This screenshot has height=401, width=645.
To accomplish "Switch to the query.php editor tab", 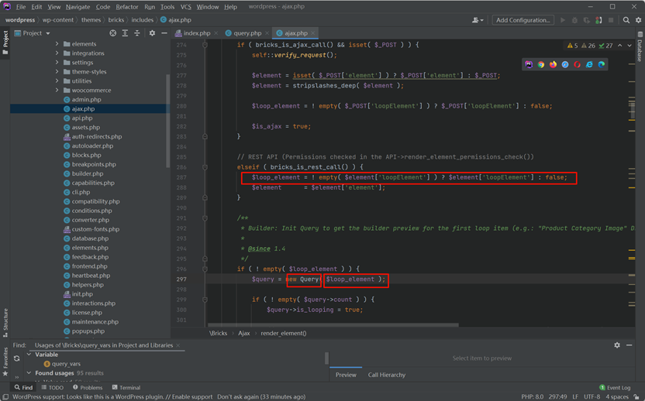I will click(x=247, y=33).
